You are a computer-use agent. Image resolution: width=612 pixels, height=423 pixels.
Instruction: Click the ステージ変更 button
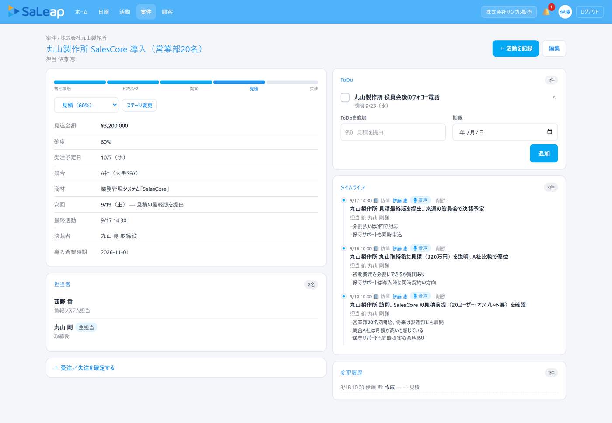[139, 105]
